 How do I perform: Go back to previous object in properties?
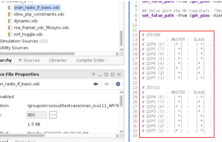pos(96,84)
